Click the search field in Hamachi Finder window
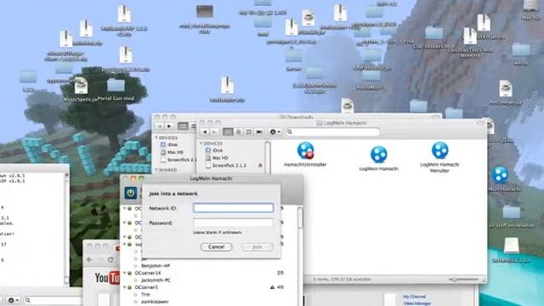544x306 pixels. pyautogui.click(x=332, y=132)
